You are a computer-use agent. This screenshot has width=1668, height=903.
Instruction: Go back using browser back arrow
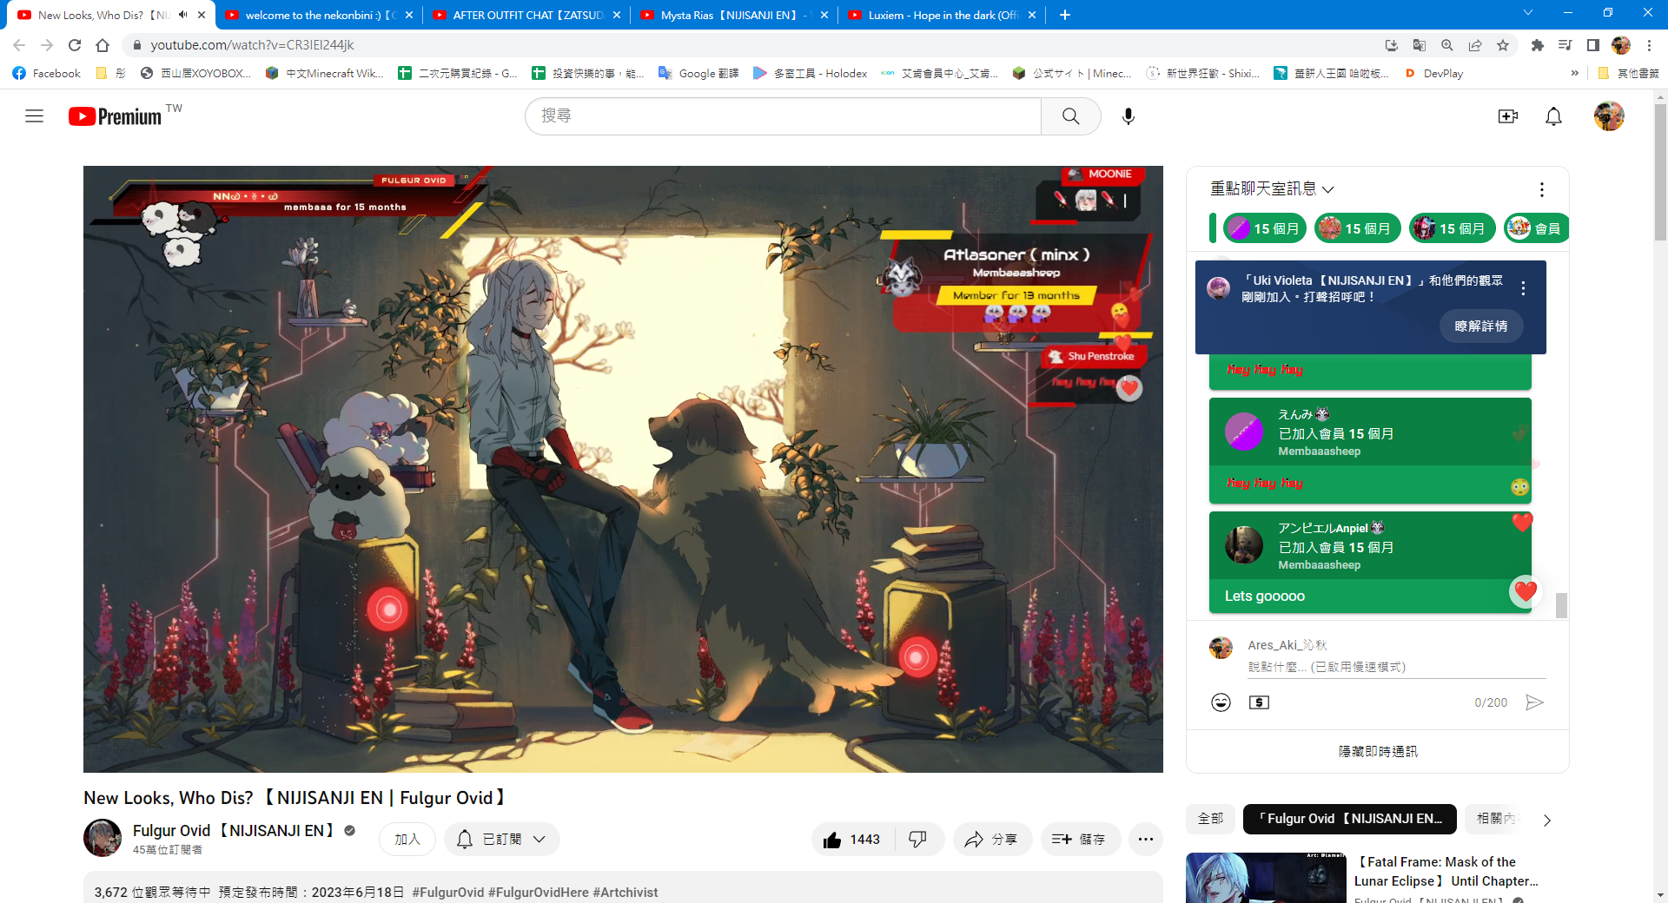[19, 45]
